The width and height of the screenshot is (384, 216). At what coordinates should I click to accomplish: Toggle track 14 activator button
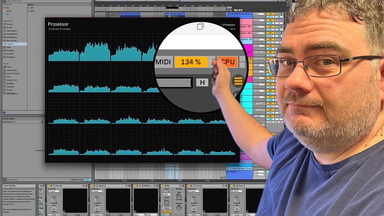pyautogui.click(x=271, y=14)
